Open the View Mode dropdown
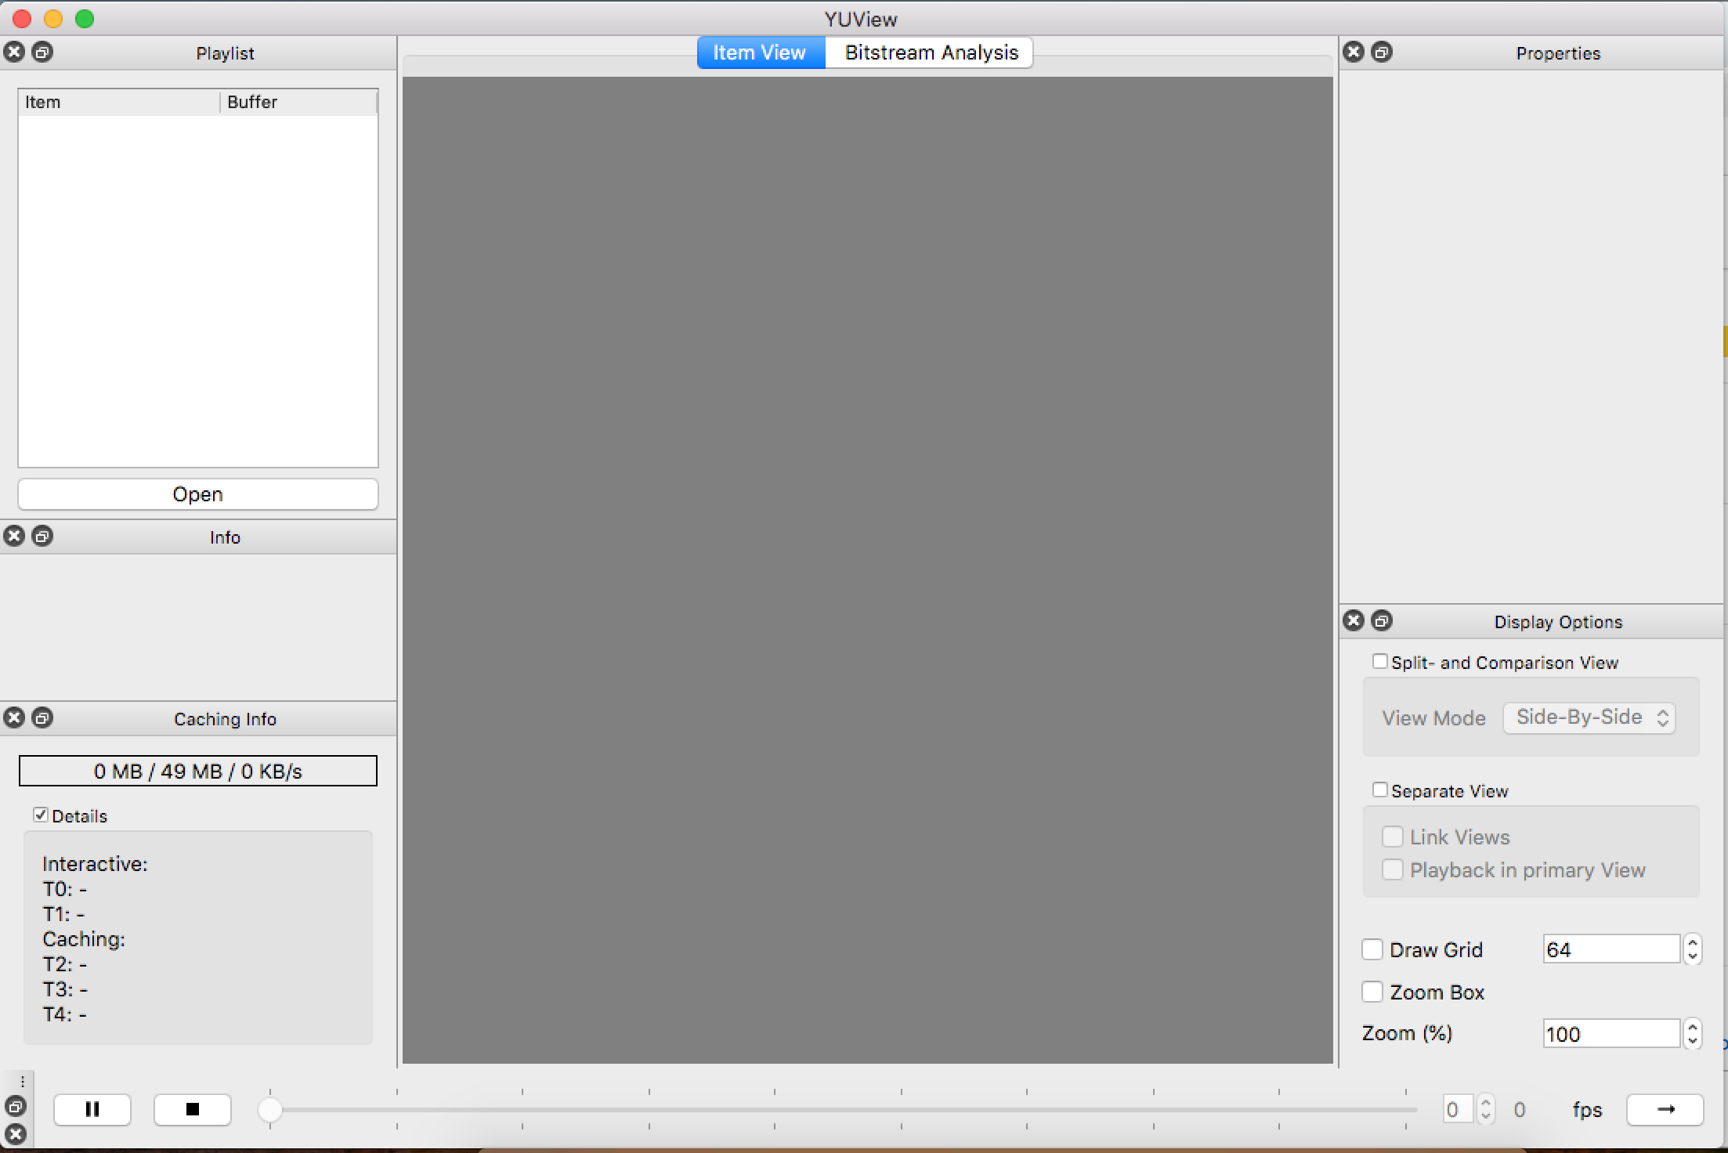This screenshot has width=1728, height=1153. click(1589, 717)
